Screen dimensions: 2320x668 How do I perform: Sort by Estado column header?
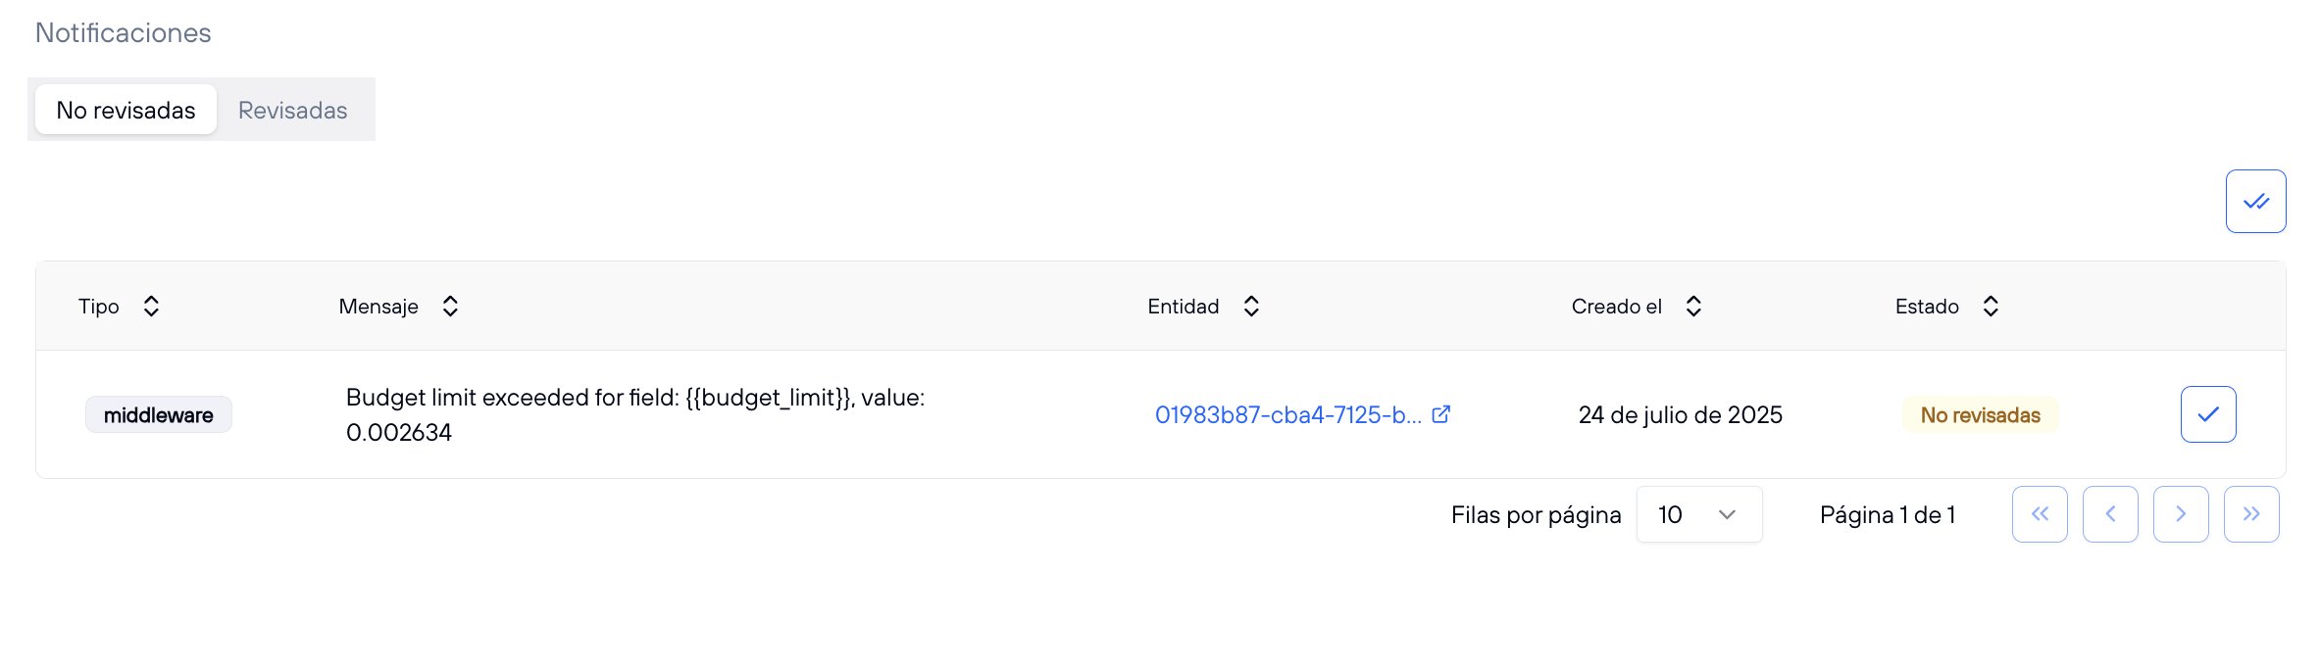pyautogui.click(x=1991, y=307)
